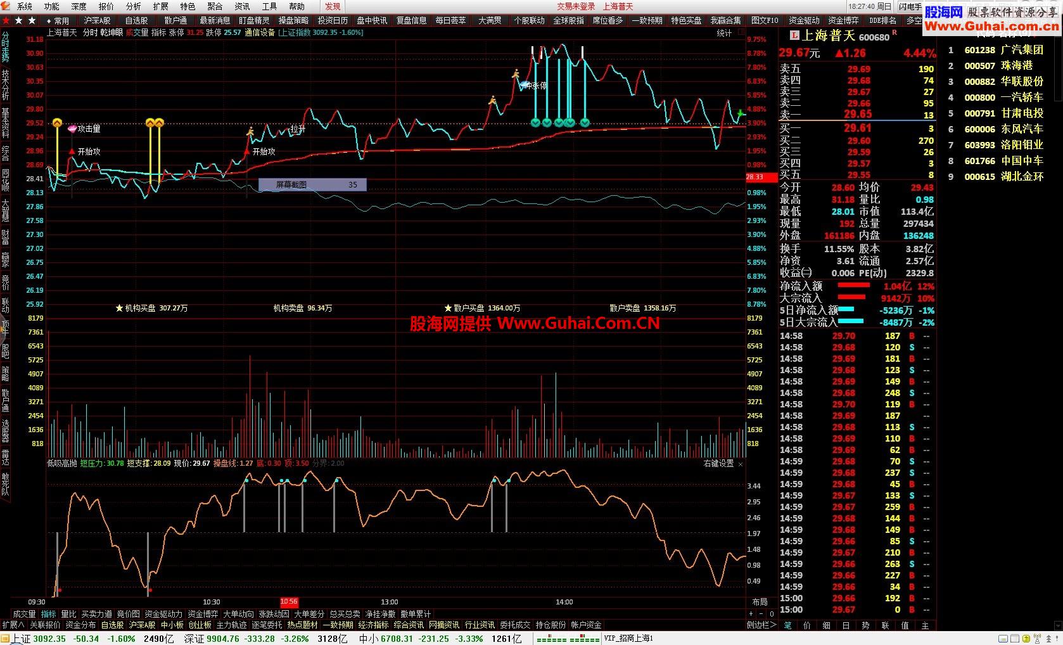The image size is (1063, 645).
Task: Expand the 扩展 bottom toggle
Action: pyautogui.click(x=13, y=625)
